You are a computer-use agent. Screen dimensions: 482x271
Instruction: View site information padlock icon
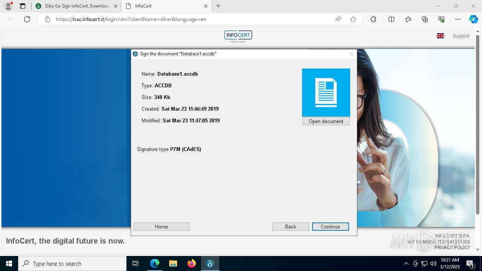47,19
